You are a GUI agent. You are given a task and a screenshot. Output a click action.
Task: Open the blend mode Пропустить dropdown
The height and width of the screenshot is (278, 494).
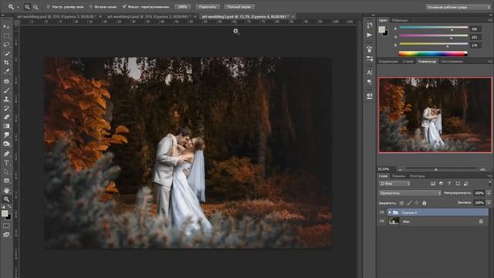pyautogui.click(x=410, y=193)
